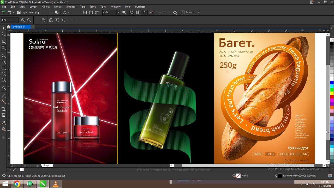The height and width of the screenshot is (188, 334).
Task: Toggle rulers display
Action: tap(132, 12)
